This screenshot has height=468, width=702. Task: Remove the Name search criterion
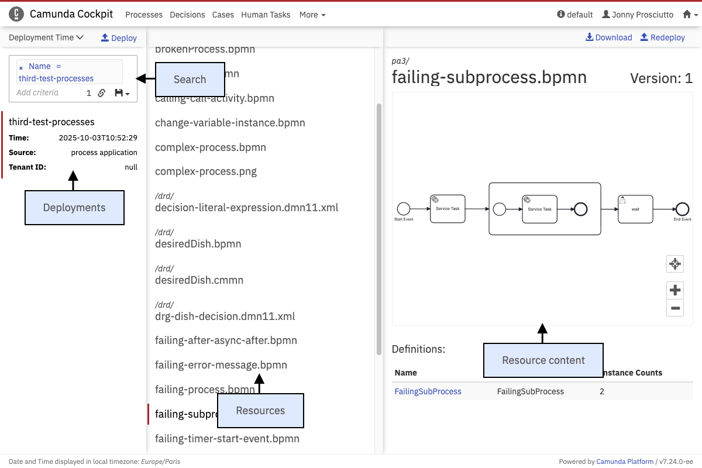coord(21,68)
